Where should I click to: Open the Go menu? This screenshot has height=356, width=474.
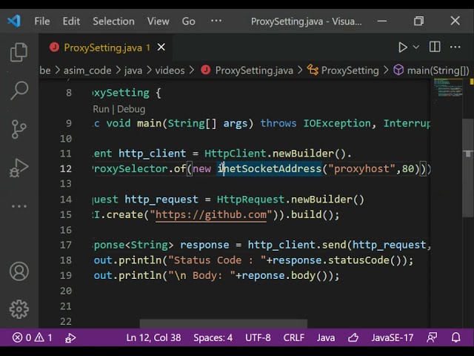click(188, 22)
